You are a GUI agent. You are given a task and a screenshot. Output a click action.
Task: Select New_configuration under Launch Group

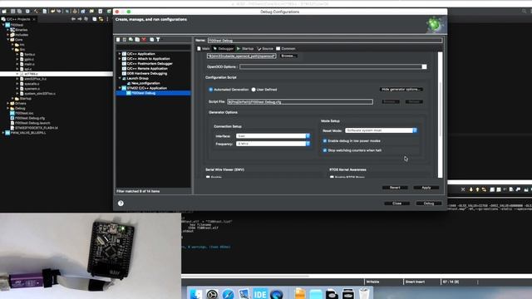[x=145, y=83]
